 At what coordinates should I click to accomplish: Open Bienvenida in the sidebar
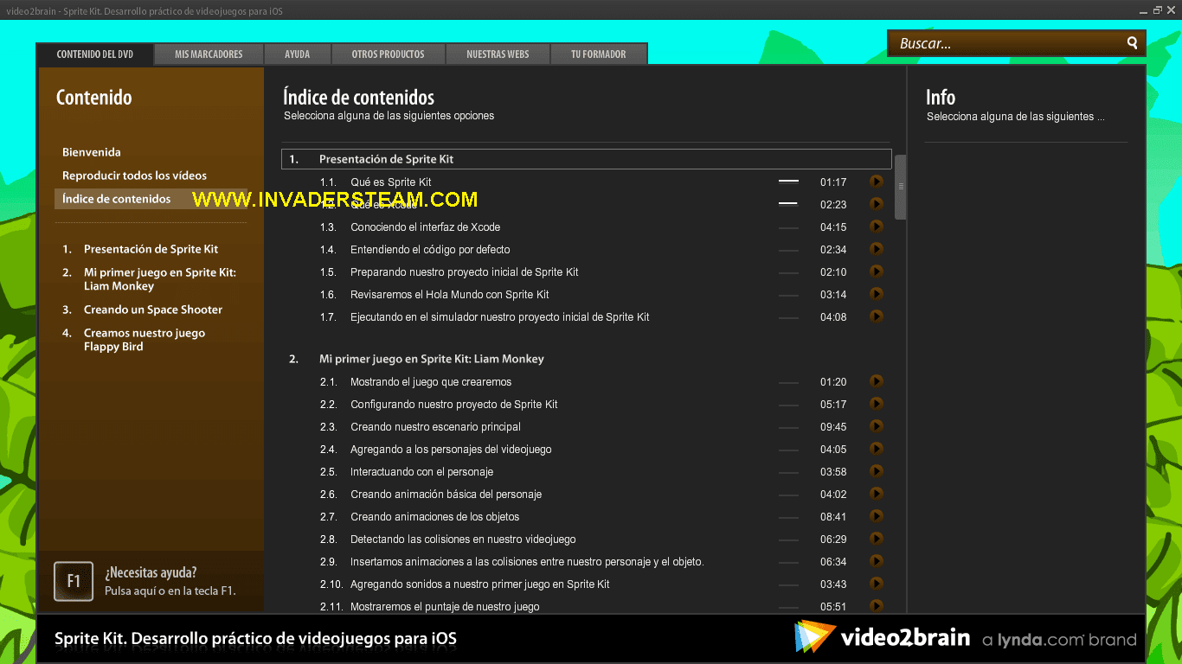(92, 152)
